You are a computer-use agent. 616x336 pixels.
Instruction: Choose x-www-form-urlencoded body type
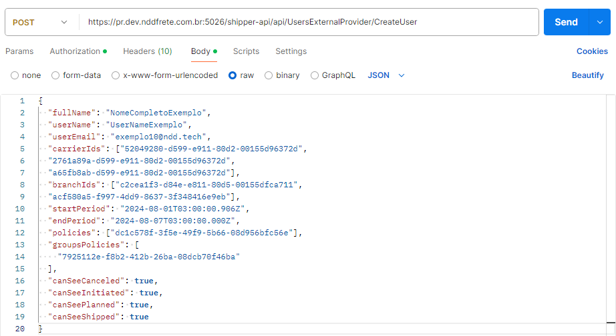pyautogui.click(x=116, y=75)
